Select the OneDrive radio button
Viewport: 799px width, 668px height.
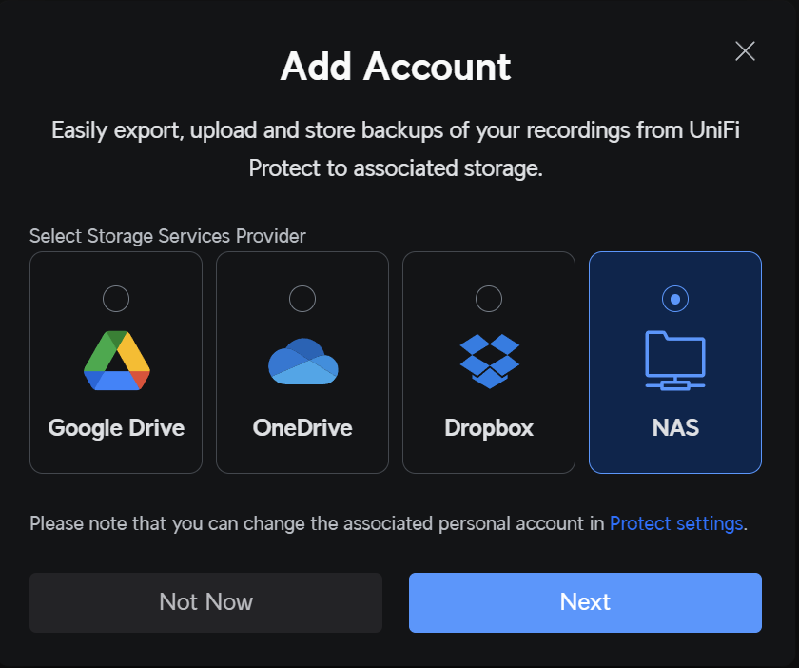pyautogui.click(x=302, y=299)
